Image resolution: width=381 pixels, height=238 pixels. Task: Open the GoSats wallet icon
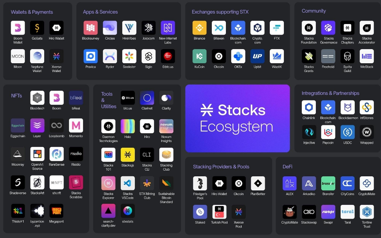click(x=37, y=28)
